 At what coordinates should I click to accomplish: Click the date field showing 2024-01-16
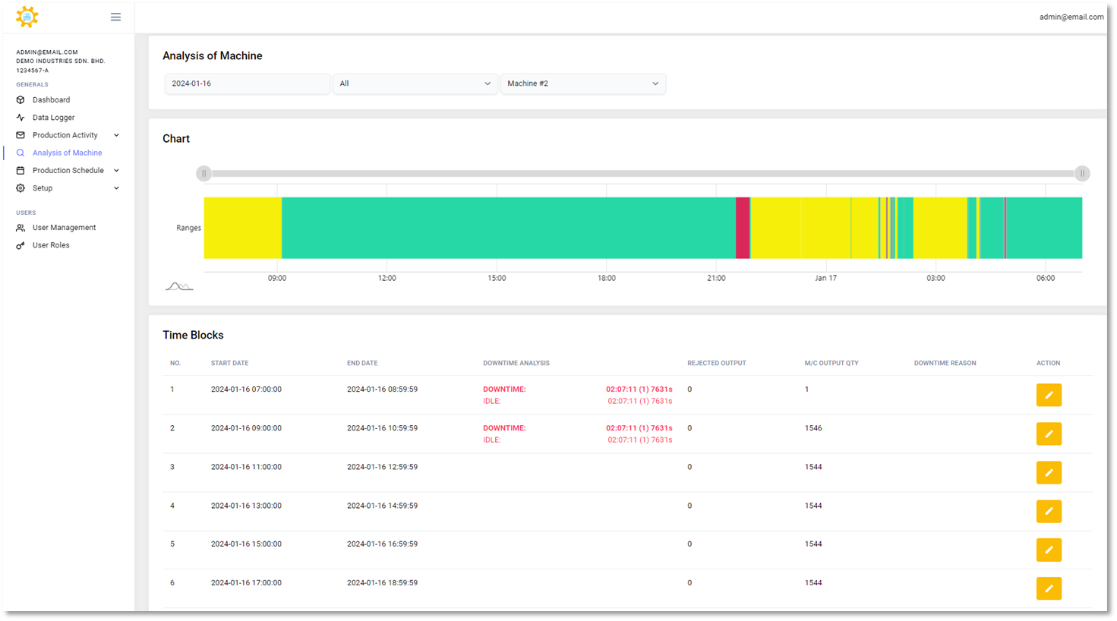247,84
